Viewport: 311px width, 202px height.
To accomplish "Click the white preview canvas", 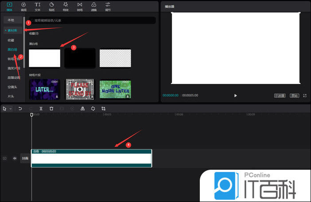I will (x=236, y=48).
